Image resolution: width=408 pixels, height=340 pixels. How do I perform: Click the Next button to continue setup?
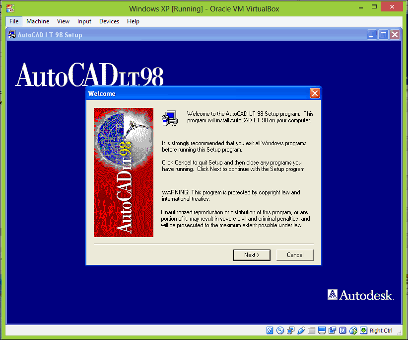coord(252,255)
